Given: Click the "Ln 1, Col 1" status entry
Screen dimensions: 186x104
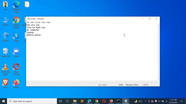Looking at the screenshot, I should tap(103, 85).
